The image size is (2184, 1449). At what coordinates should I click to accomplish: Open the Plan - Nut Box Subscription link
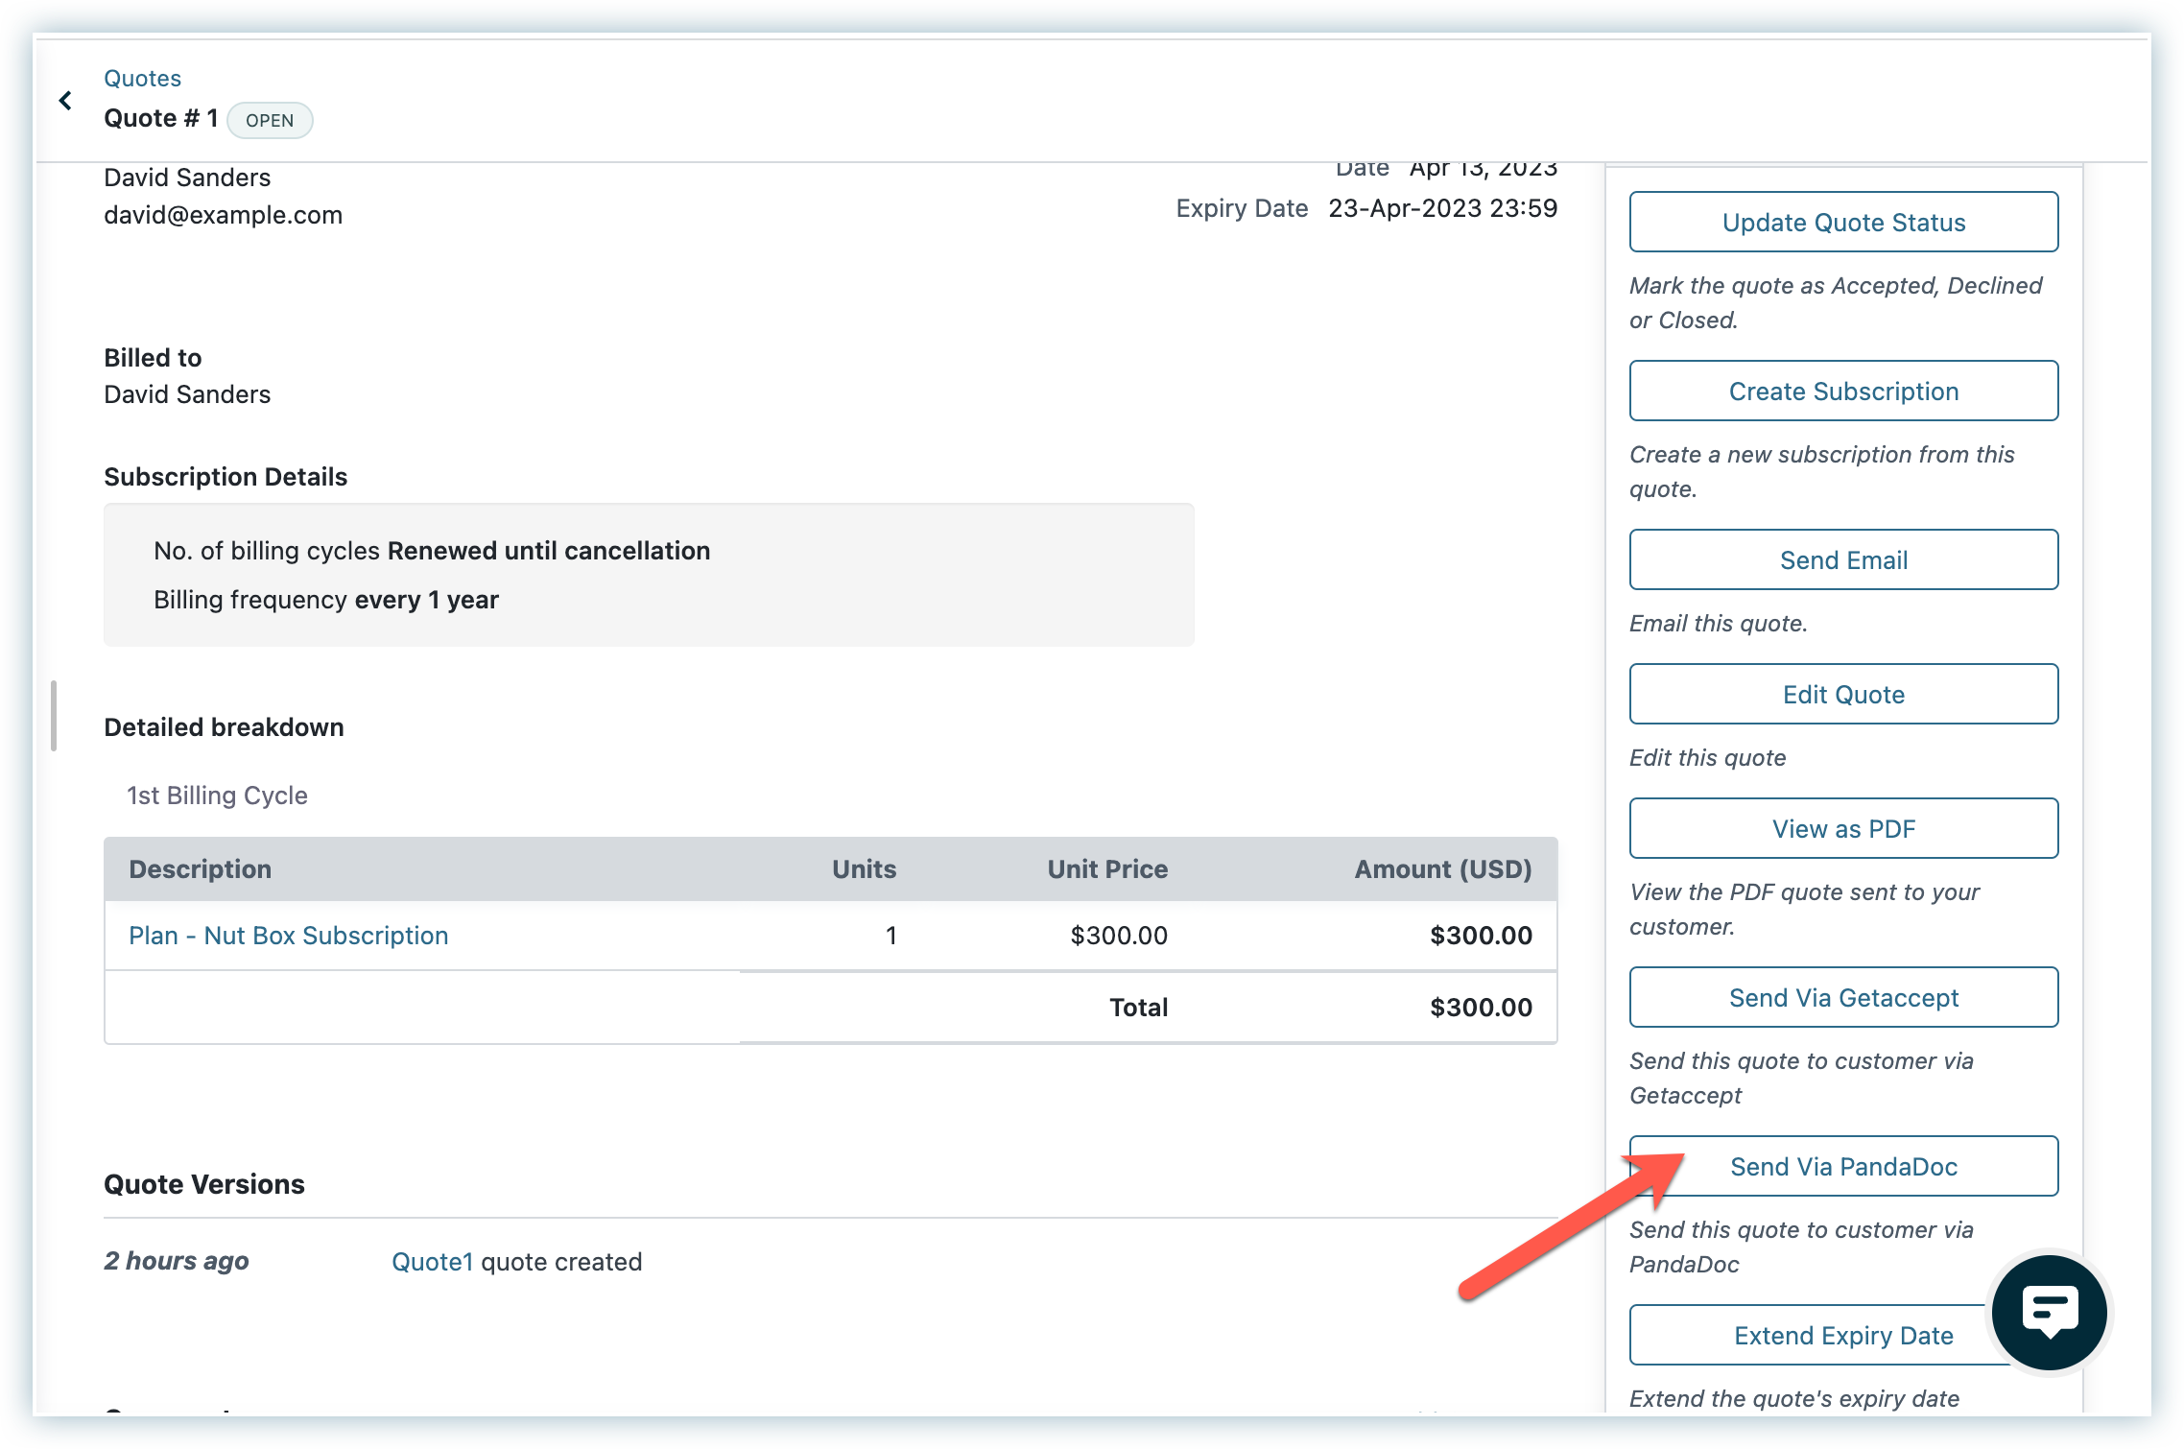coord(288,936)
